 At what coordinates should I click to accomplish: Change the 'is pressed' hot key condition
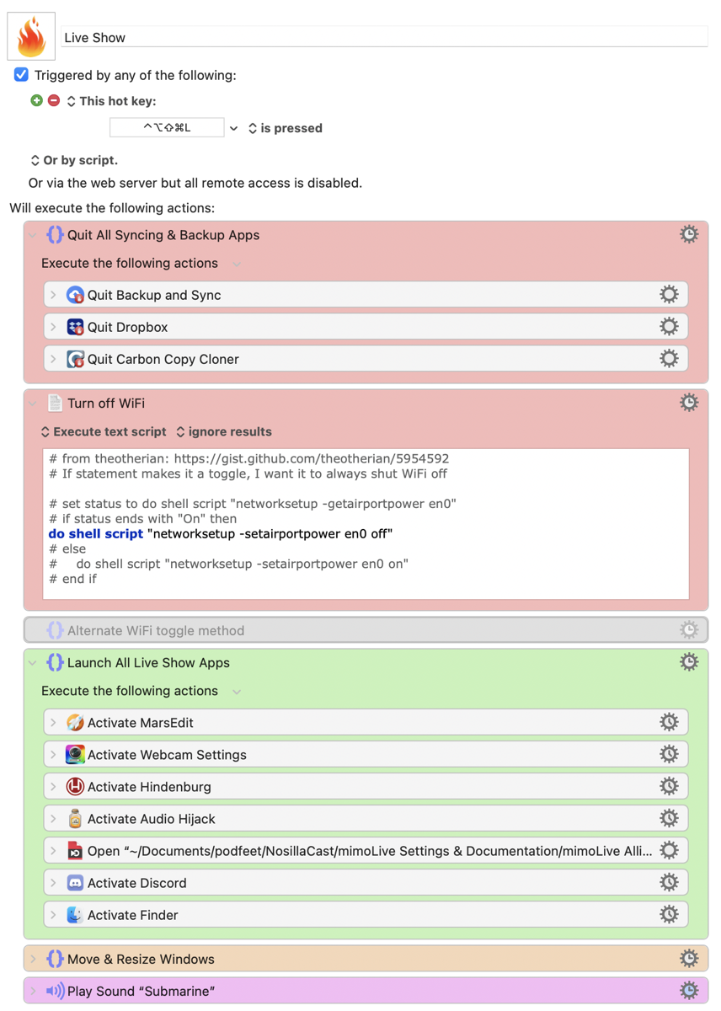[x=285, y=128]
